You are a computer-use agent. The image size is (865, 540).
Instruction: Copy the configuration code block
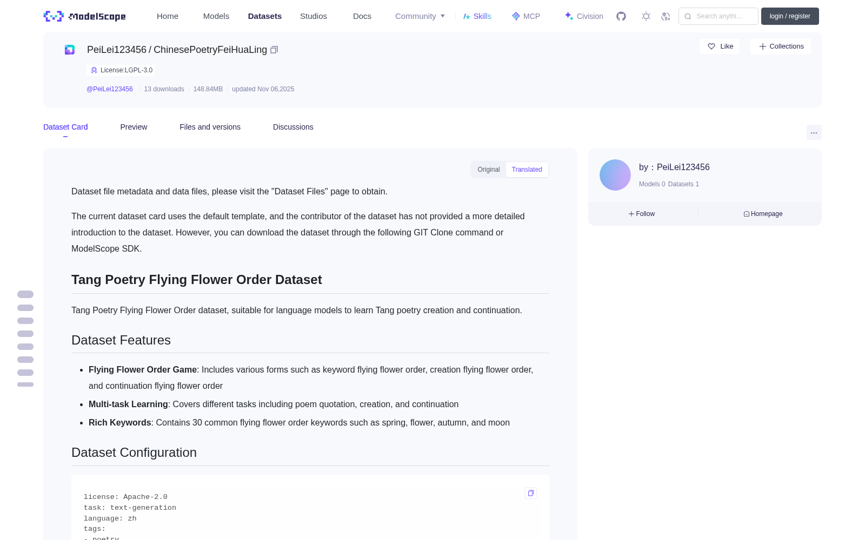[x=531, y=493]
